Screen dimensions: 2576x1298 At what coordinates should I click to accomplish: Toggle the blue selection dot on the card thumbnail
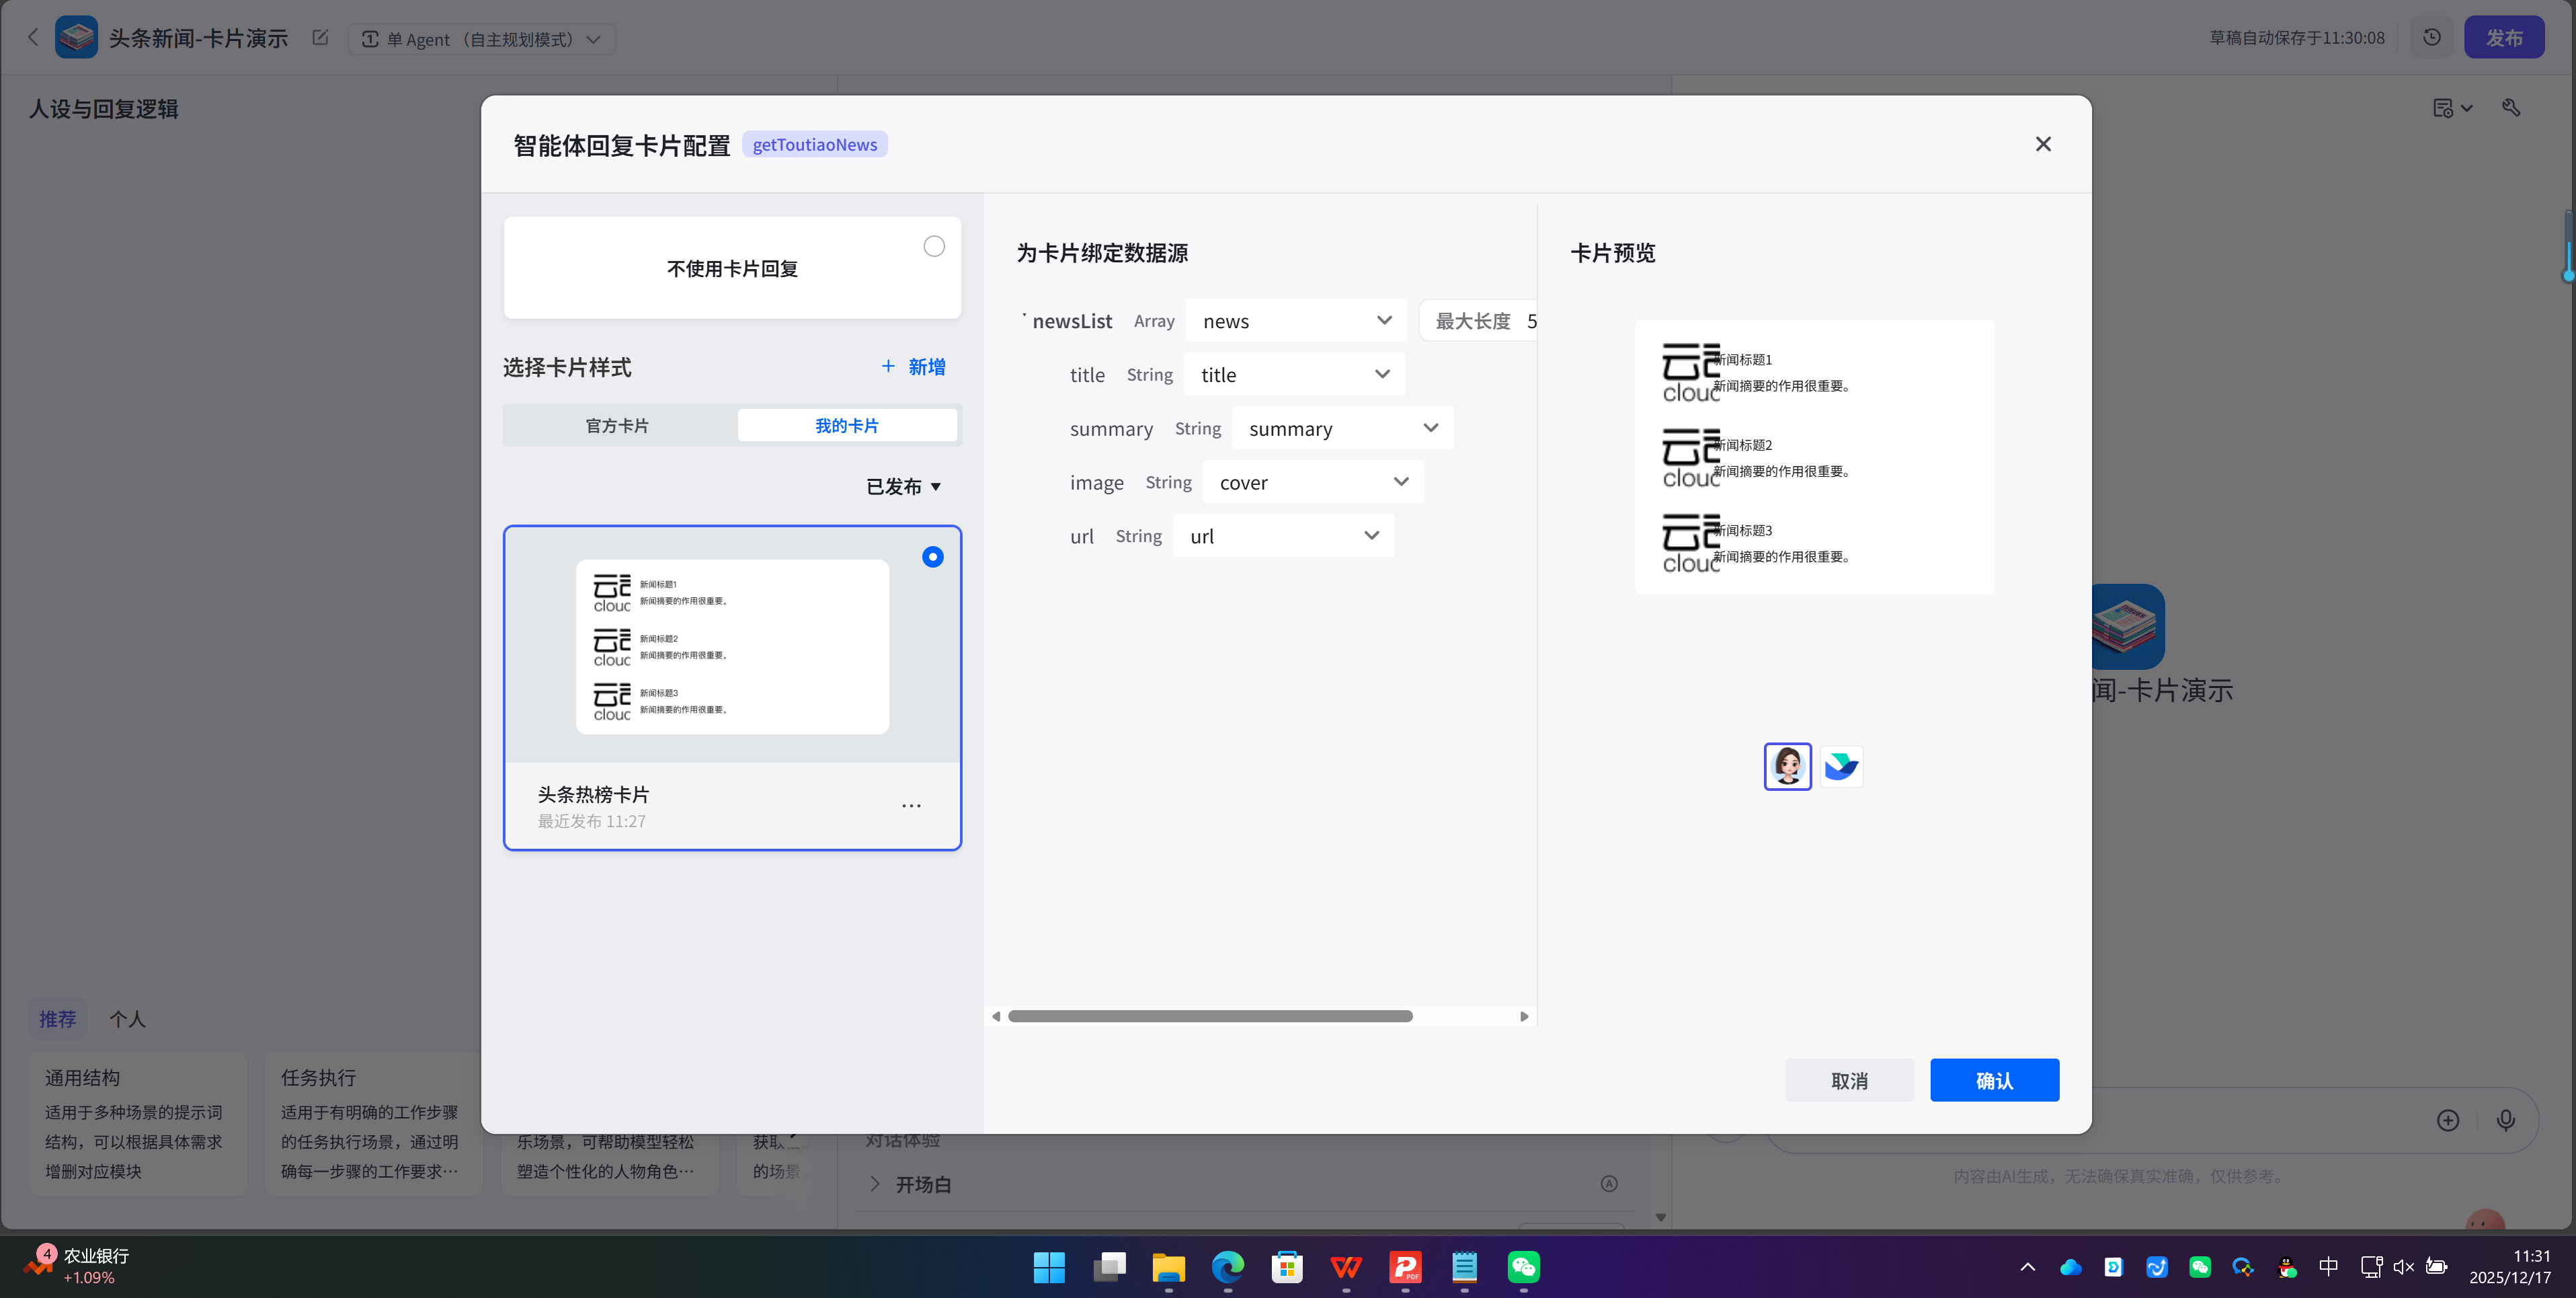932,558
